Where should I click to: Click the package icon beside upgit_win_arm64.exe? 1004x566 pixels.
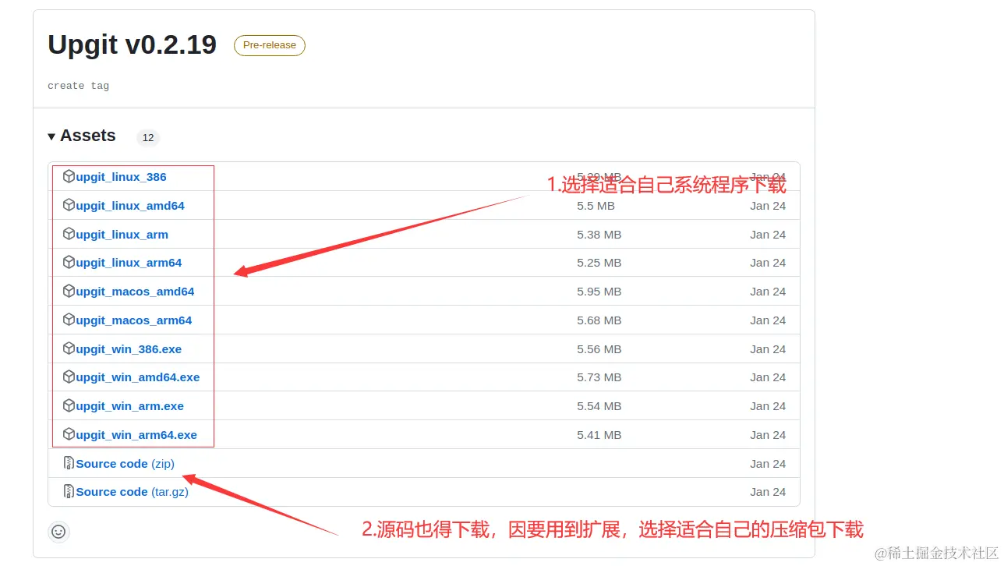coord(69,434)
